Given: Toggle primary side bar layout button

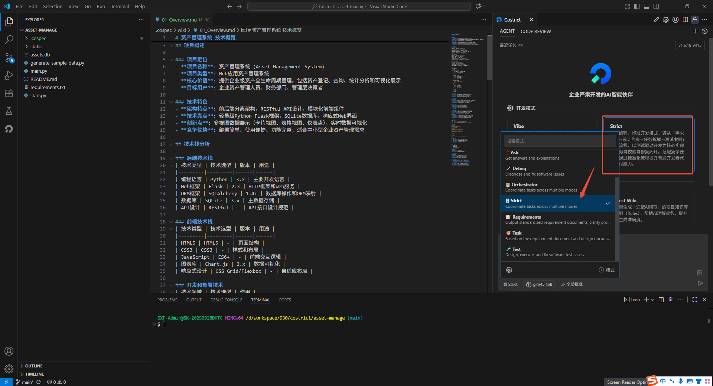Looking at the screenshot, I should (x=637, y=6).
